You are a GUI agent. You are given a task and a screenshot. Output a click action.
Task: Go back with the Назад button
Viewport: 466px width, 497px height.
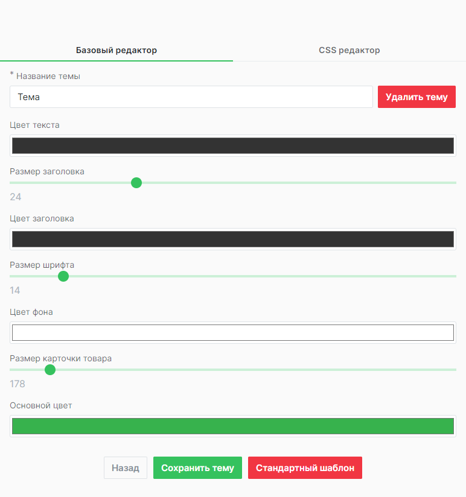pos(126,468)
